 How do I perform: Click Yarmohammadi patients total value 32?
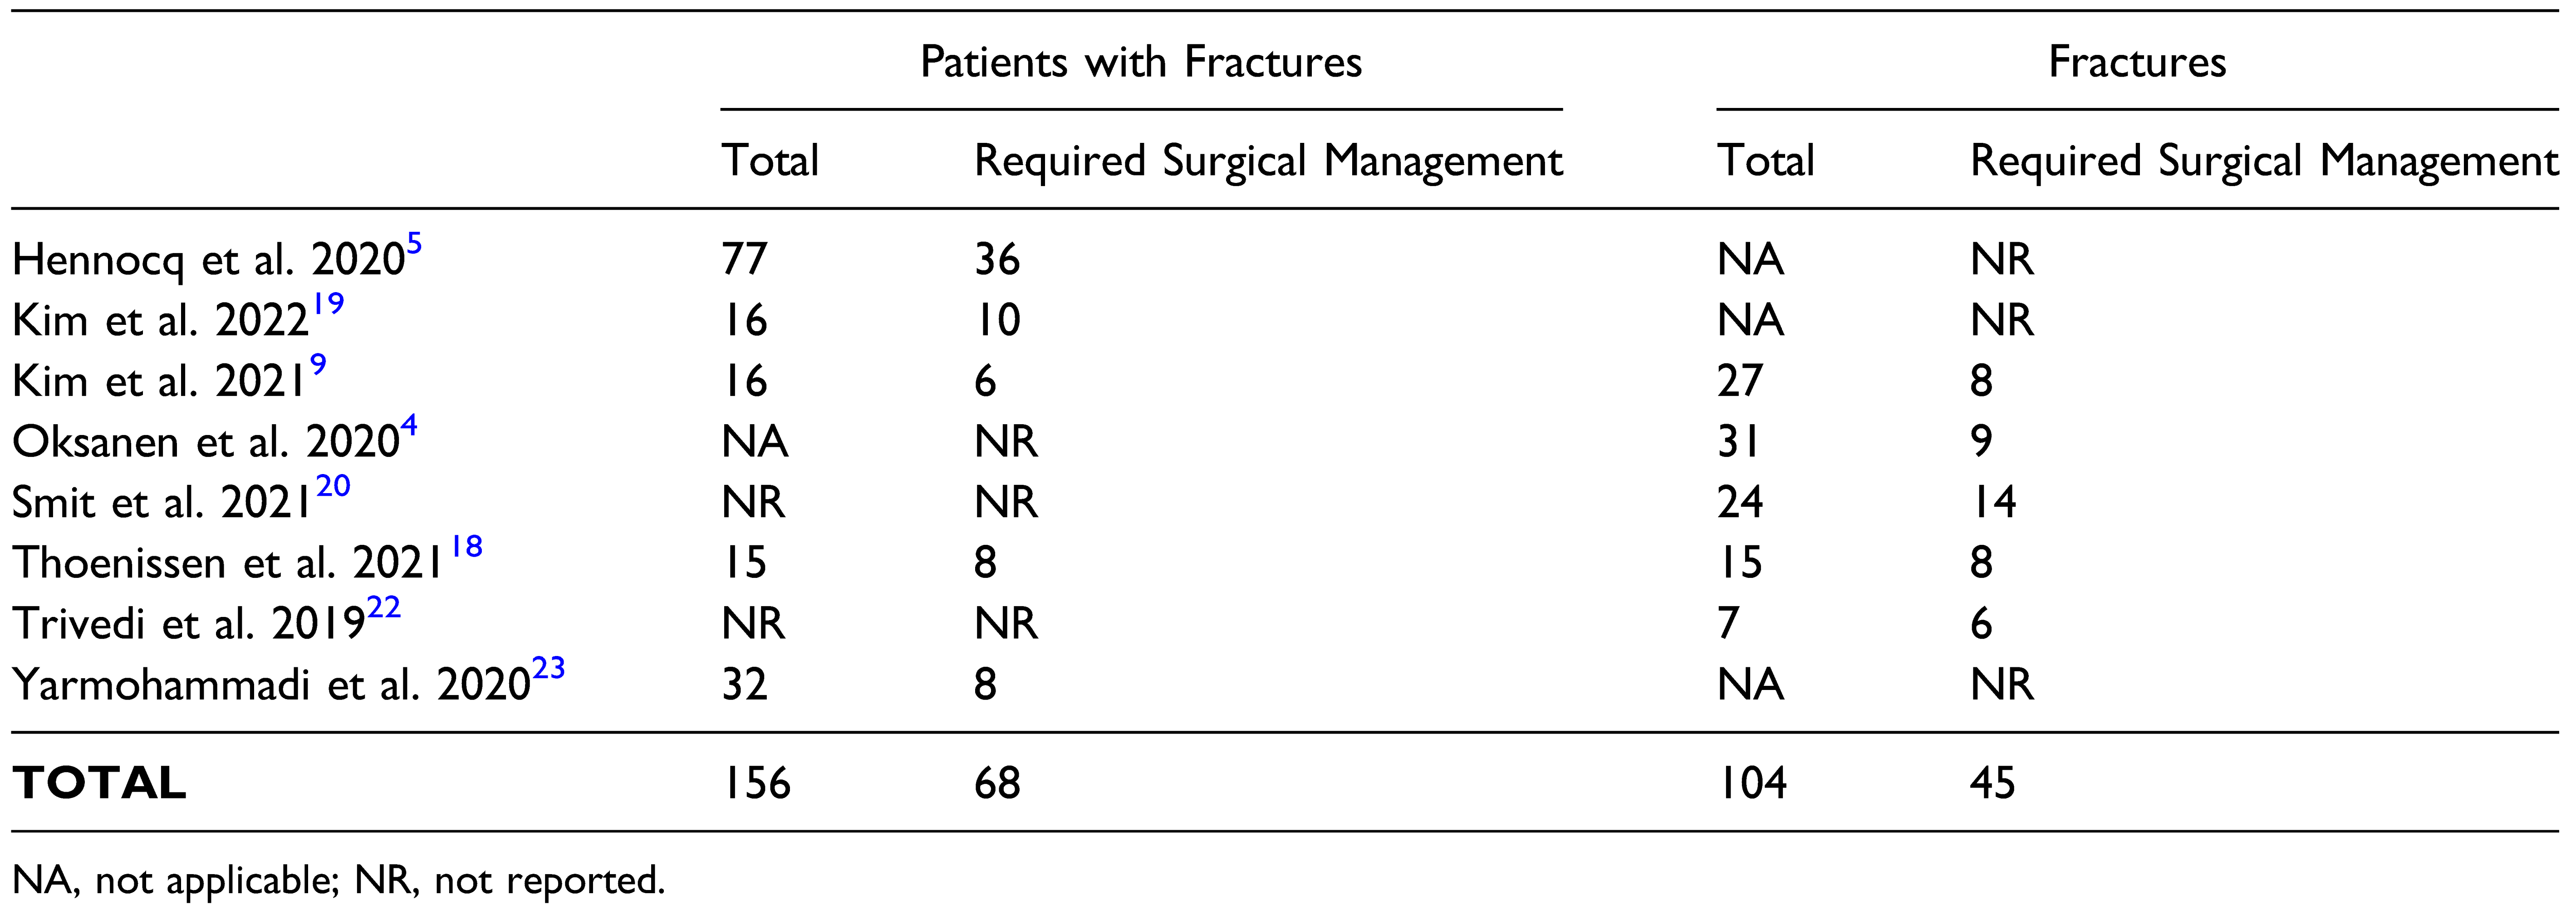pos(744,685)
